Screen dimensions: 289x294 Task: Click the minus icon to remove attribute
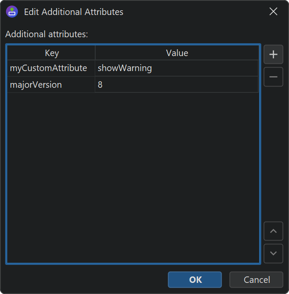pyautogui.click(x=273, y=77)
